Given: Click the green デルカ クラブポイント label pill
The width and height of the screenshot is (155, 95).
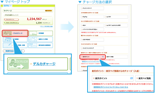Looking at the screenshot, I should 11,23.
